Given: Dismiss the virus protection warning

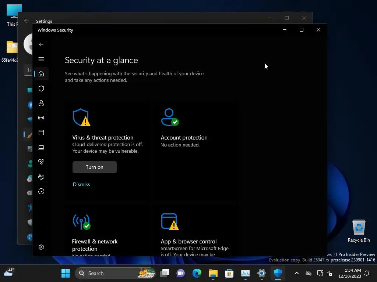Looking at the screenshot, I should click(x=81, y=184).
